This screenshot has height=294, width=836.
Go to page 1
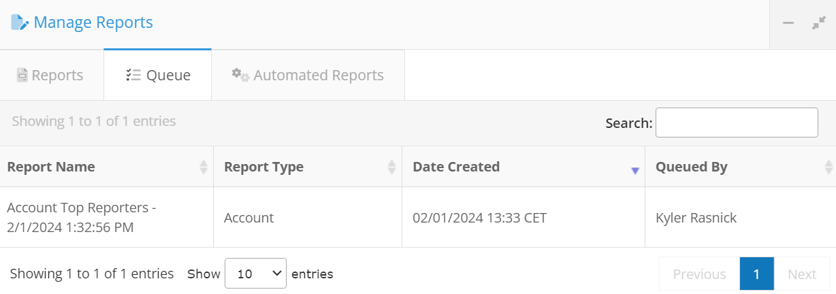756,274
